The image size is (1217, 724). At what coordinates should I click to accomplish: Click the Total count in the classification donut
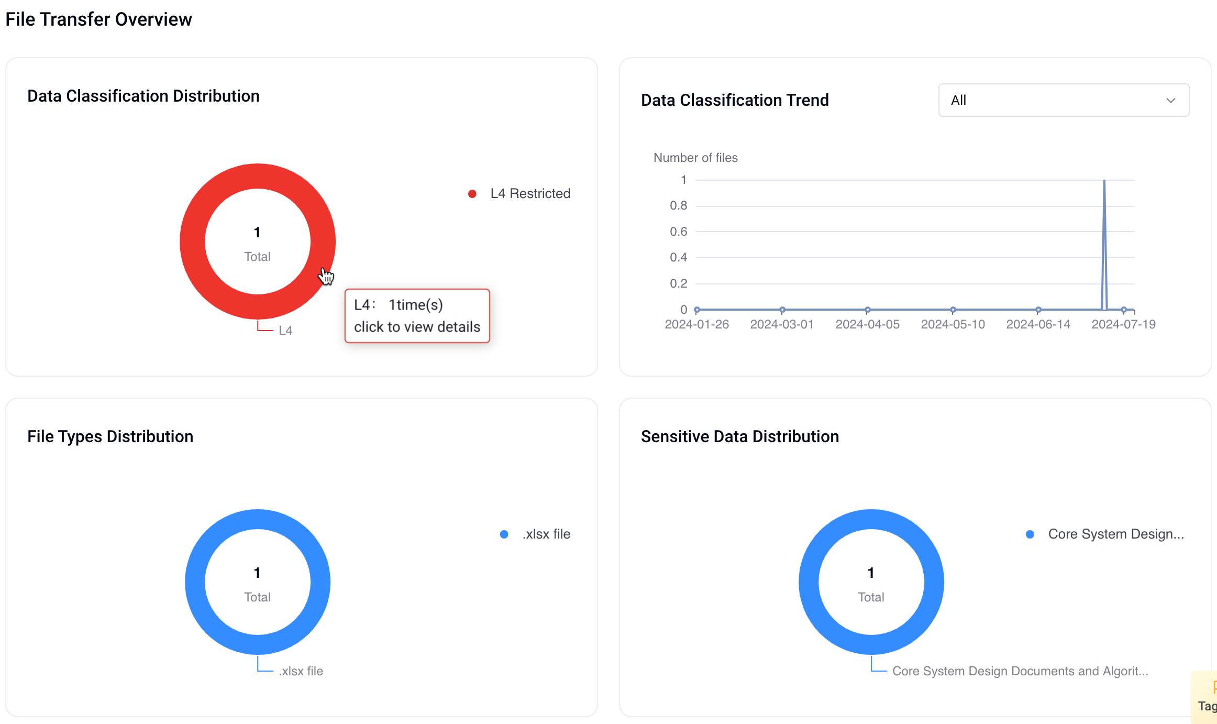click(x=257, y=233)
